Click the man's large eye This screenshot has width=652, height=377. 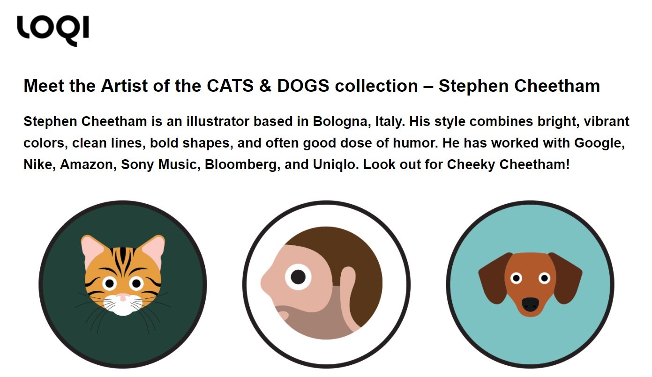(x=298, y=277)
